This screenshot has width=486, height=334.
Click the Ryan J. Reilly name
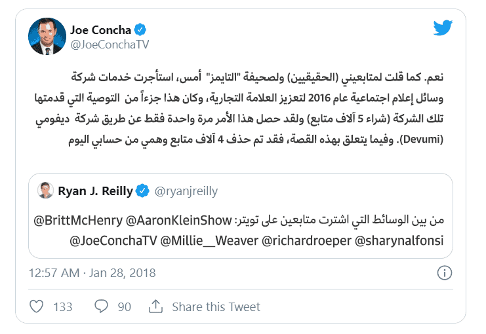tap(96, 191)
